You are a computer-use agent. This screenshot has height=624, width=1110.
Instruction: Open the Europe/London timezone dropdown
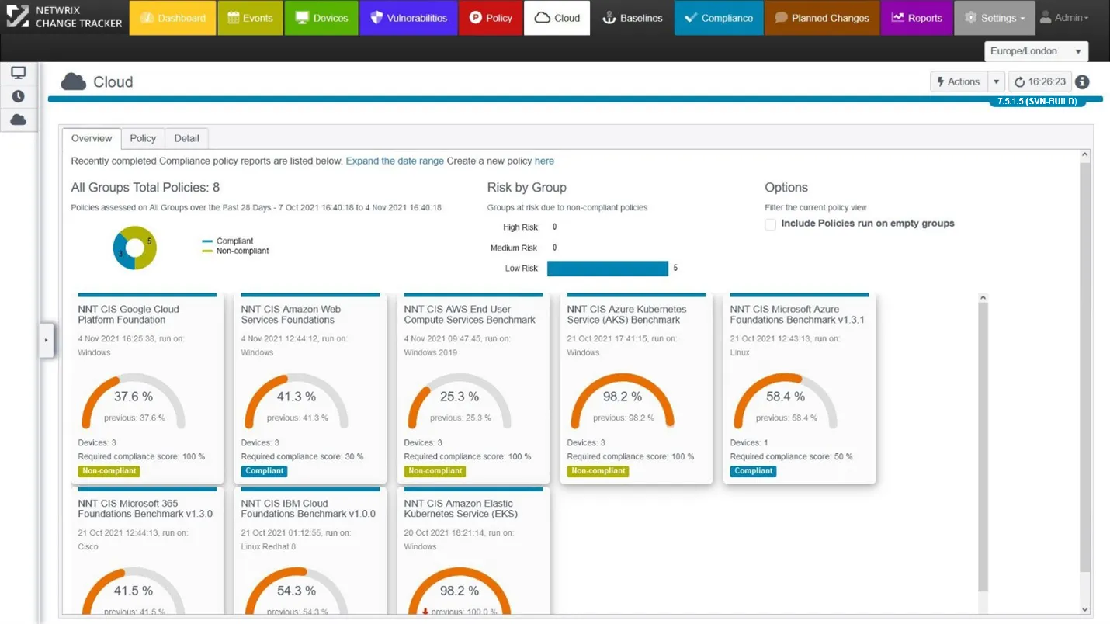(x=1035, y=51)
